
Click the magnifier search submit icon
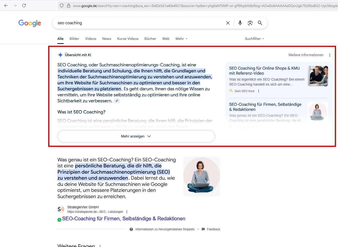pos(260,23)
